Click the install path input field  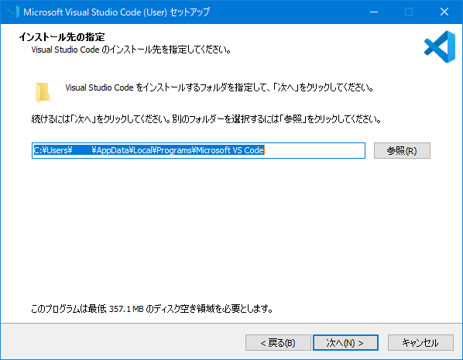click(198, 151)
